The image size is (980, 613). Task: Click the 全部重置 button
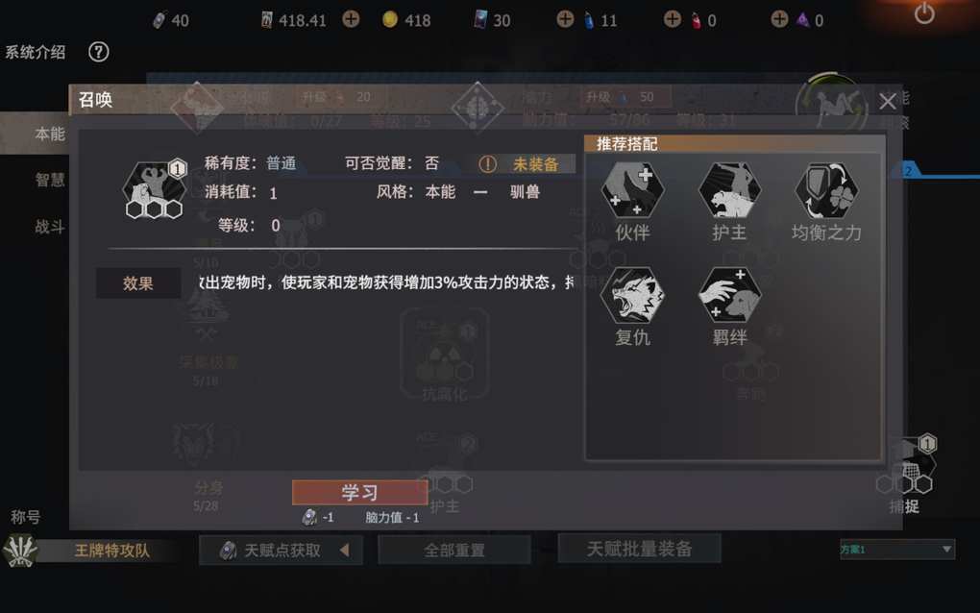tap(454, 551)
